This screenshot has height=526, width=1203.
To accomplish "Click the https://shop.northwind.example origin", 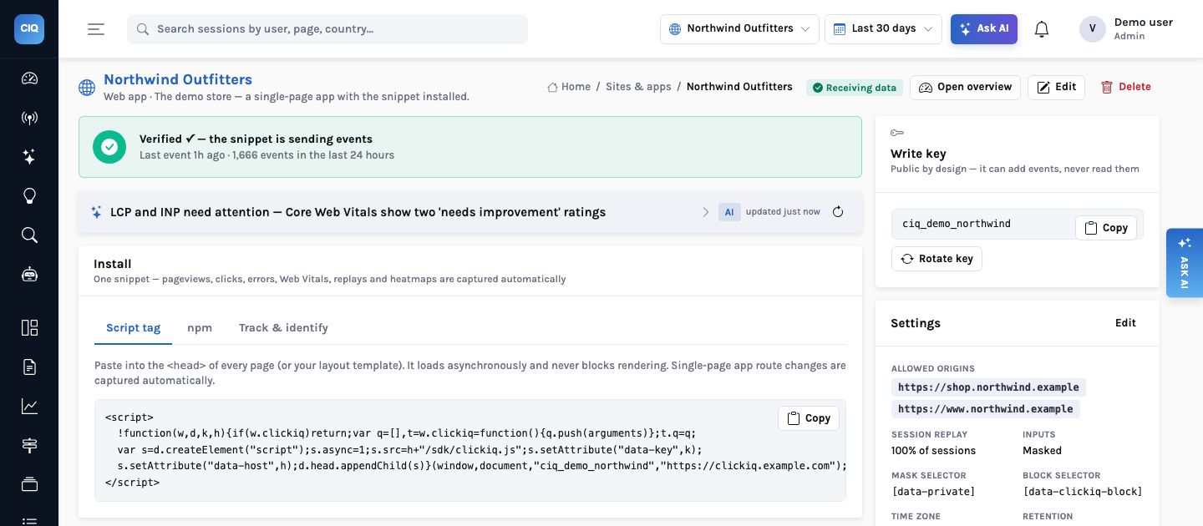I will pyautogui.click(x=988, y=387).
